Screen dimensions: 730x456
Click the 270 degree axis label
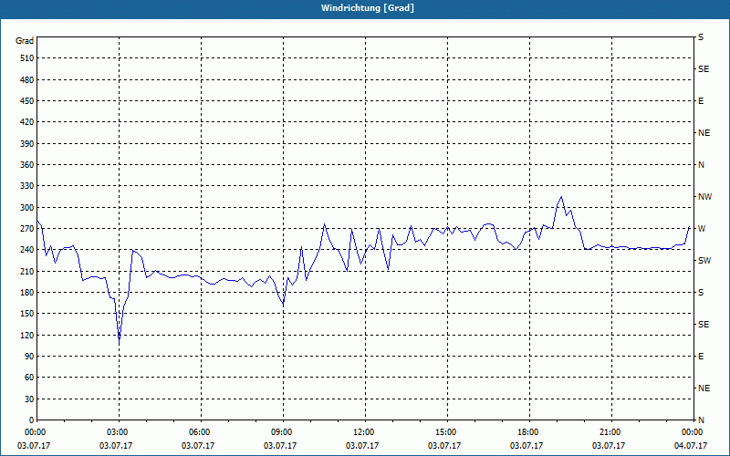pyautogui.click(x=27, y=229)
